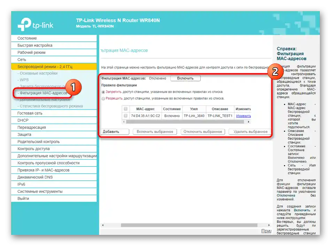Click the Справка: Фильтрация MAC-адресов heading
This screenshot has width=331, height=246.
292,54
